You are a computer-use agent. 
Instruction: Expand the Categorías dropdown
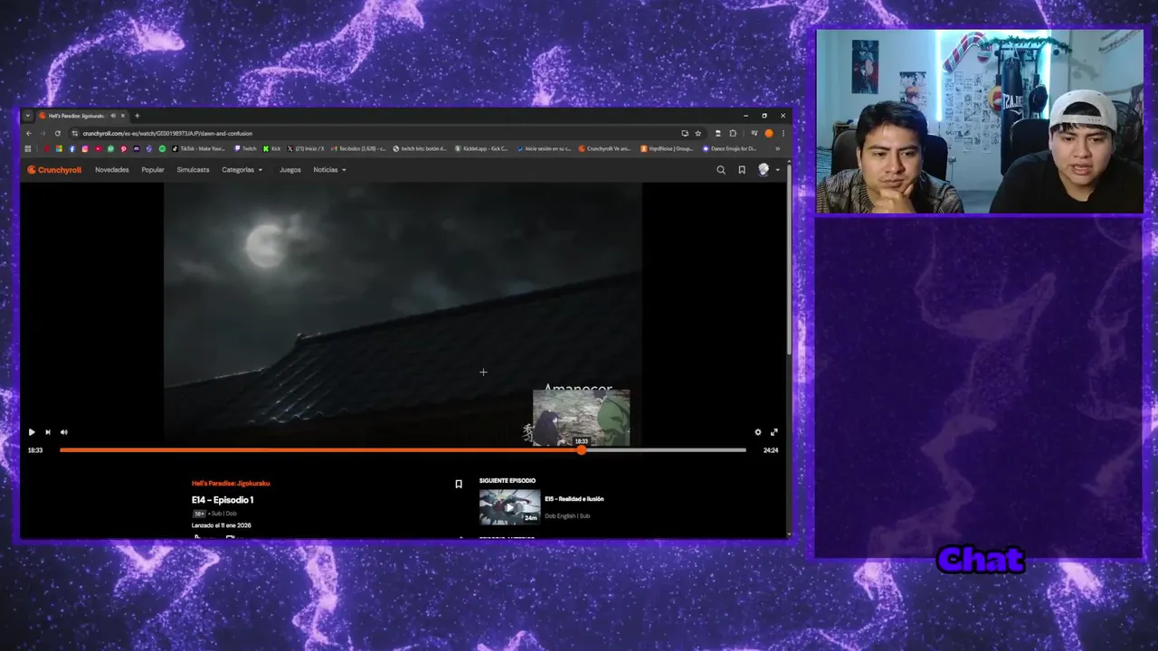click(x=242, y=170)
